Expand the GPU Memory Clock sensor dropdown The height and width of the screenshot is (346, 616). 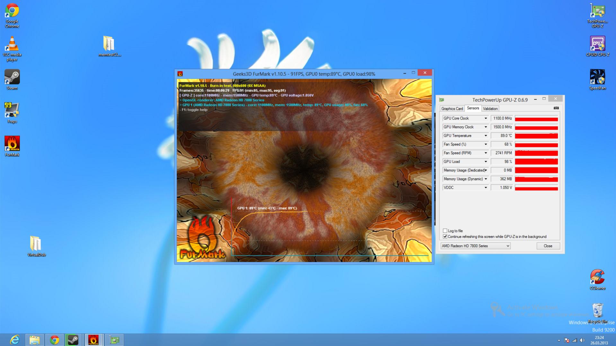pyautogui.click(x=486, y=127)
